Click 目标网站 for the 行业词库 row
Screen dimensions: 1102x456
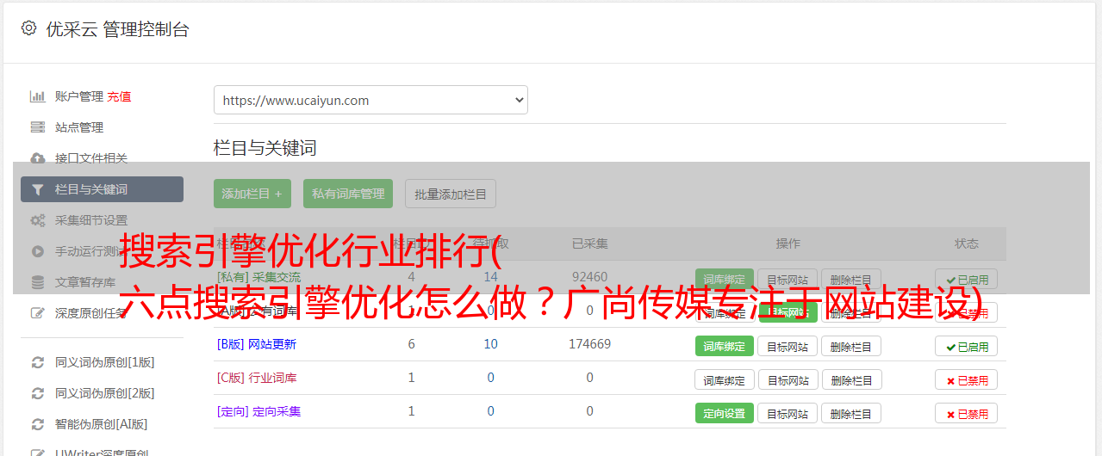tap(788, 380)
